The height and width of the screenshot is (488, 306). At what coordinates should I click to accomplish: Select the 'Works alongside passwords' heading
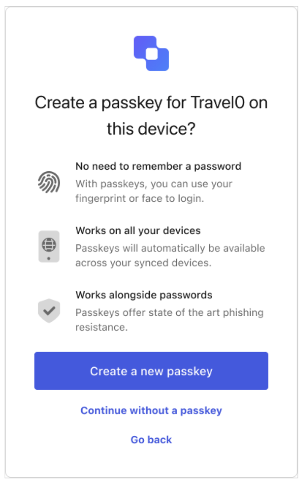point(144,295)
